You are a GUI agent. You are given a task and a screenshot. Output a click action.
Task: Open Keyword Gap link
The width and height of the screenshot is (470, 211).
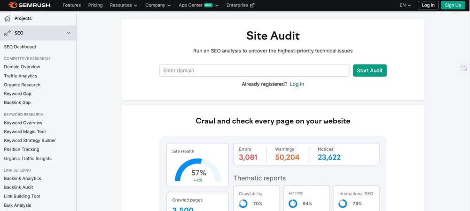coord(18,94)
